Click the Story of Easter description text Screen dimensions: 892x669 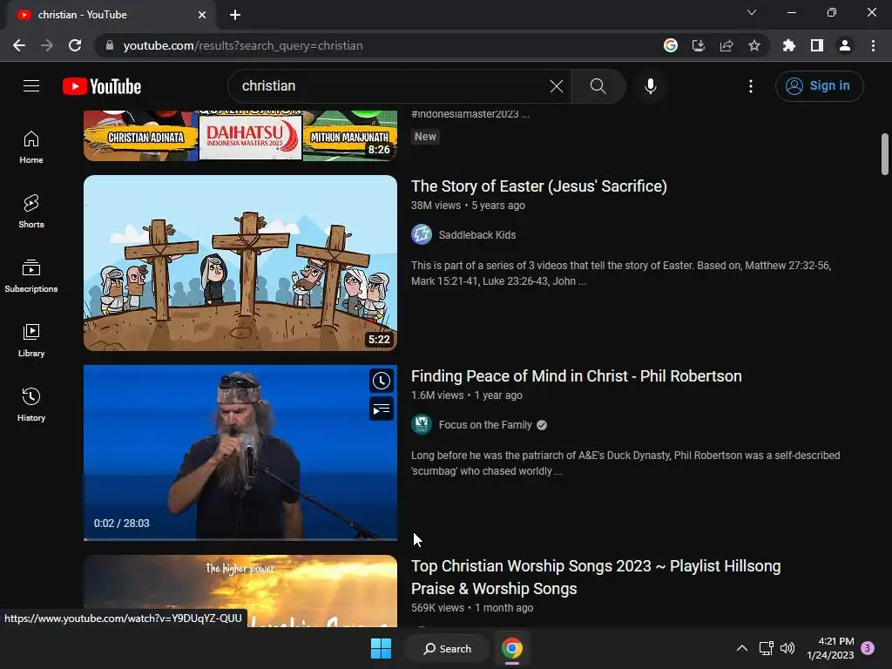(x=621, y=273)
